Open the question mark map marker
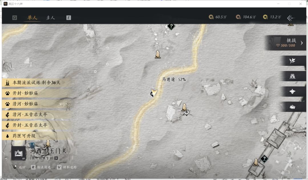308x180 pixels. (x=171, y=26)
